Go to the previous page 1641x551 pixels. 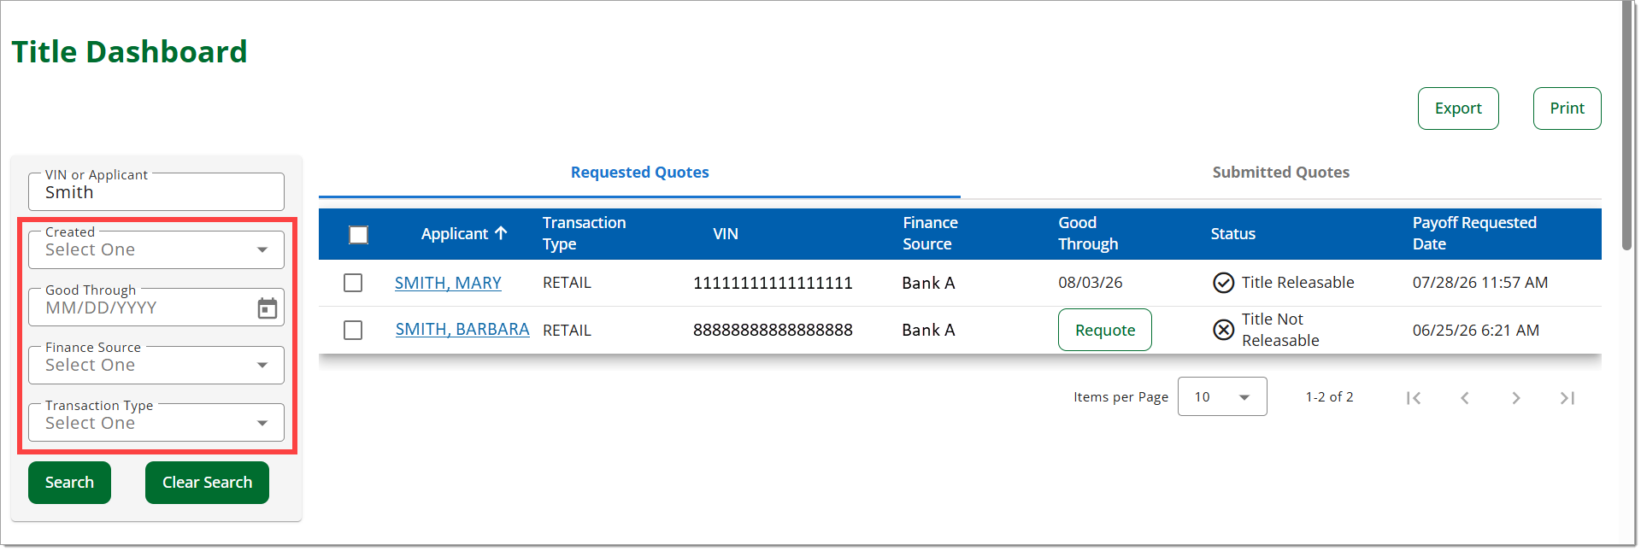(1465, 398)
